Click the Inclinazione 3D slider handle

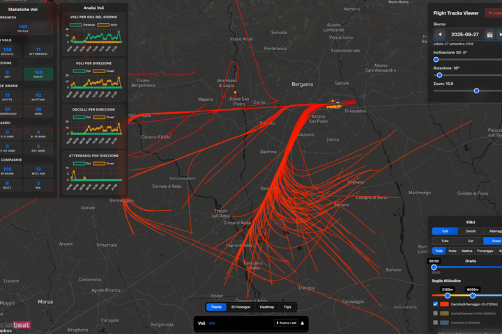pyautogui.click(x=436, y=59)
